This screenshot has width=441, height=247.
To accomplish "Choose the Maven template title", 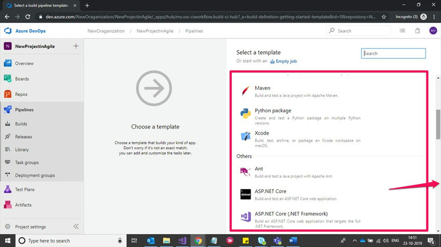I will point(263,88).
